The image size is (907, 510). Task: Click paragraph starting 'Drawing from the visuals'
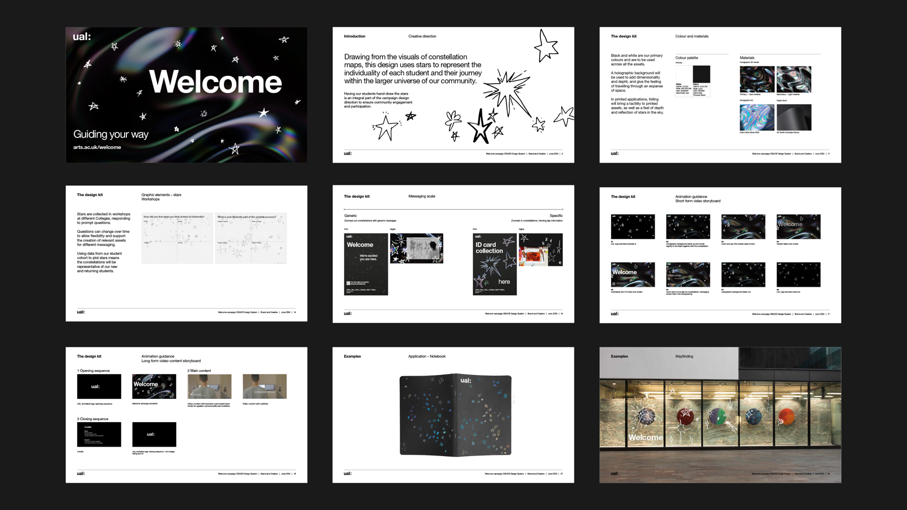tap(413, 69)
